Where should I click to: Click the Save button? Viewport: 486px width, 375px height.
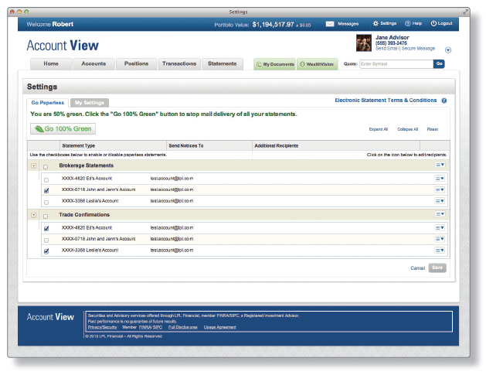437,268
